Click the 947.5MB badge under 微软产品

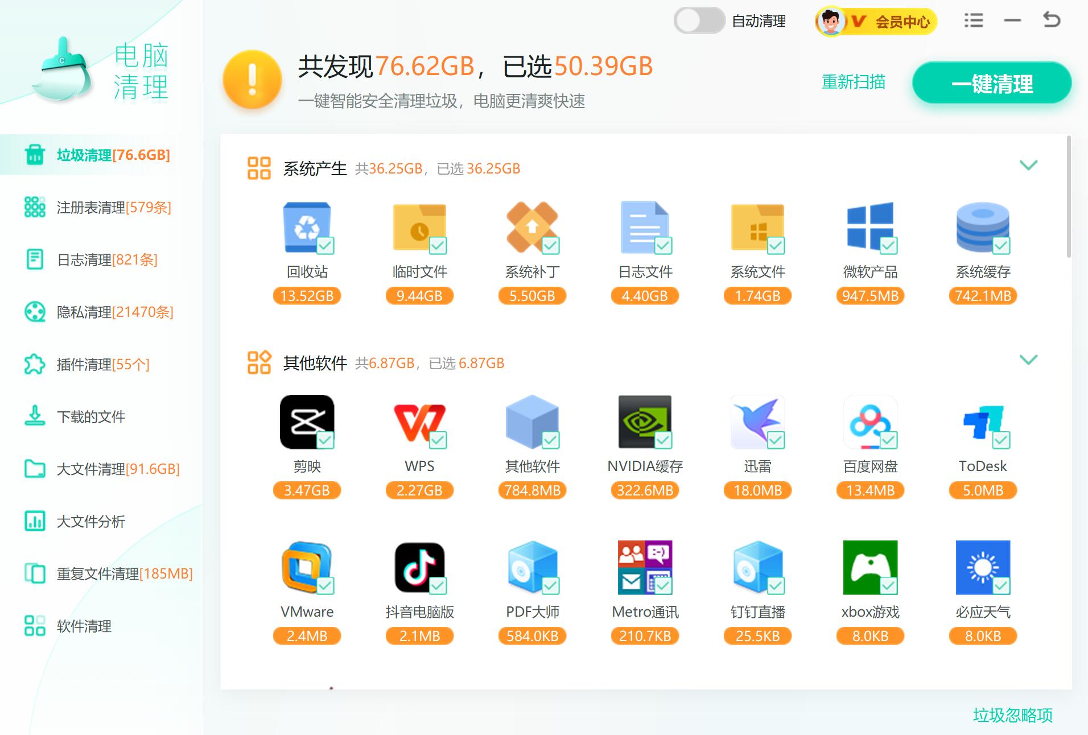pyautogui.click(x=870, y=296)
